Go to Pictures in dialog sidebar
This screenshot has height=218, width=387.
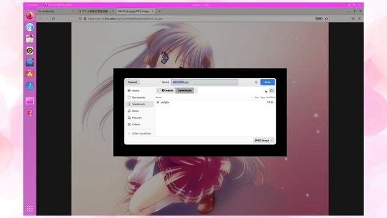coord(140,117)
